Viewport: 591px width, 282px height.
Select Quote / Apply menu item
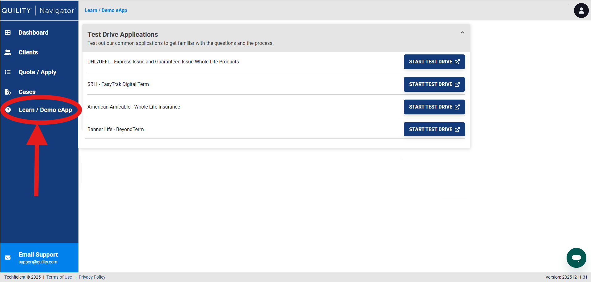(x=37, y=72)
